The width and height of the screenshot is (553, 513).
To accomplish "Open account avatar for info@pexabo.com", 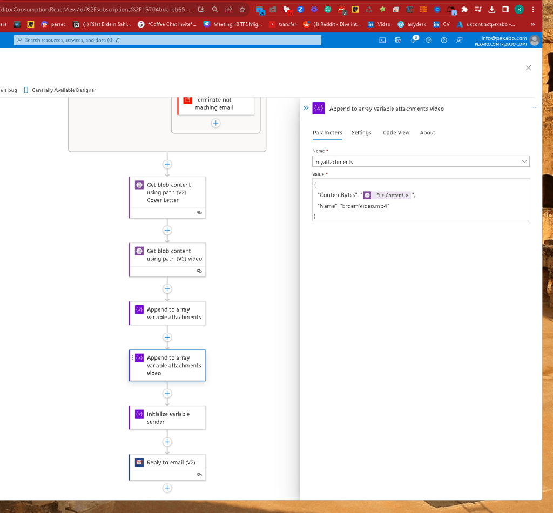I will [535, 40].
